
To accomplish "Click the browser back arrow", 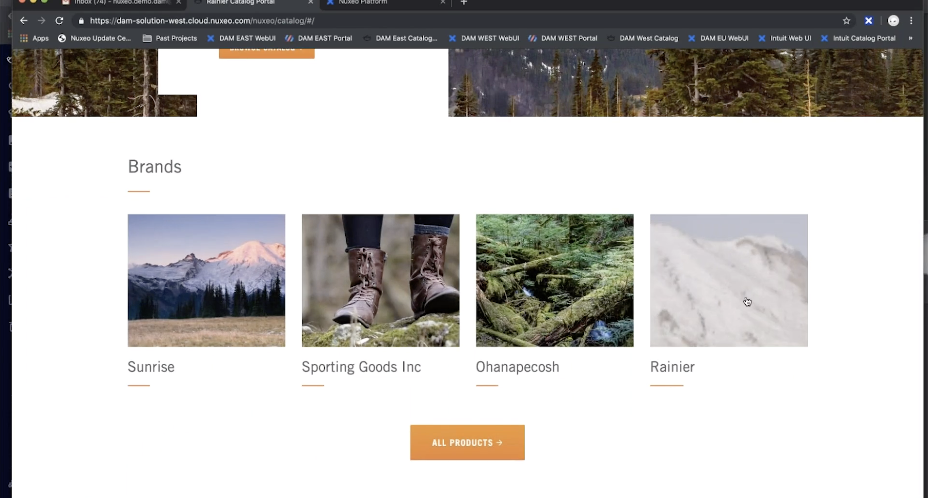I will click(x=24, y=21).
